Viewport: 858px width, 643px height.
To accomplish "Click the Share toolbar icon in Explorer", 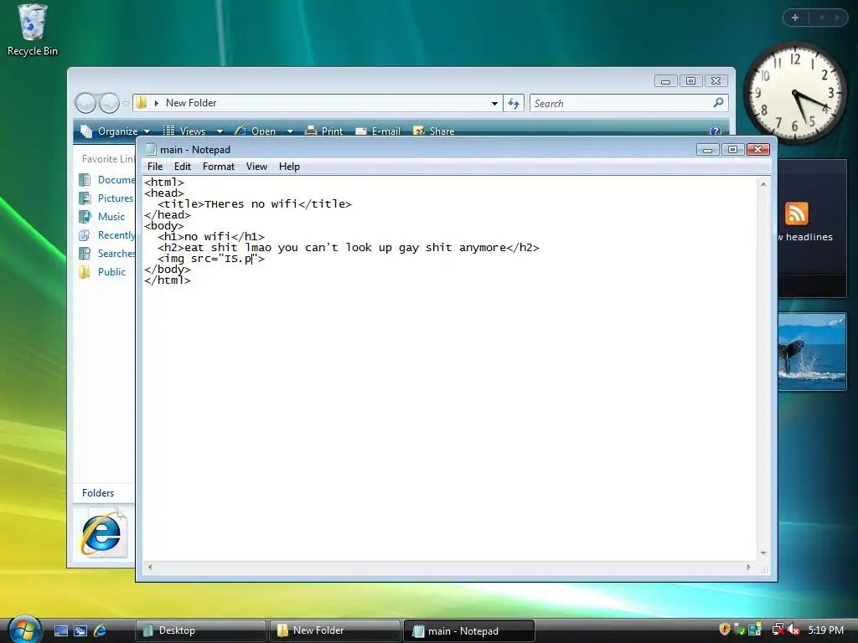I will [419, 131].
